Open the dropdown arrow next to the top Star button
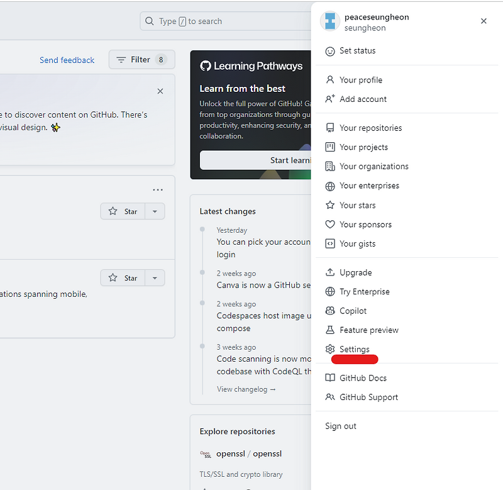Image resolution: width=503 pixels, height=490 pixels. pyautogui.click(x=155, y=211)
